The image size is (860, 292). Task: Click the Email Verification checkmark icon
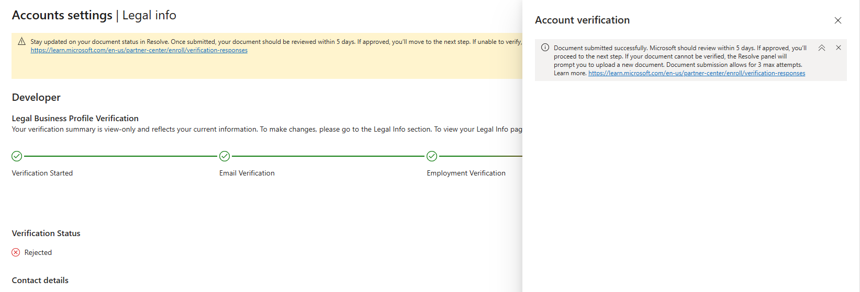[x=225, y=156]
